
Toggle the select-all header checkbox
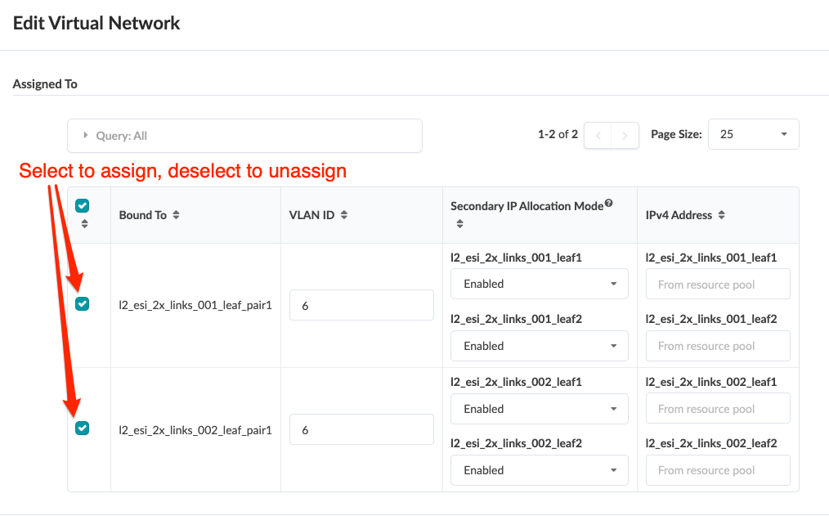[82, 206]
